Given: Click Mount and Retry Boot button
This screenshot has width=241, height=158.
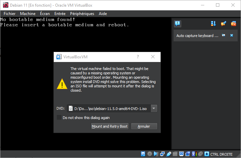Looking at the screenshot, I should (x=110, y=126).
